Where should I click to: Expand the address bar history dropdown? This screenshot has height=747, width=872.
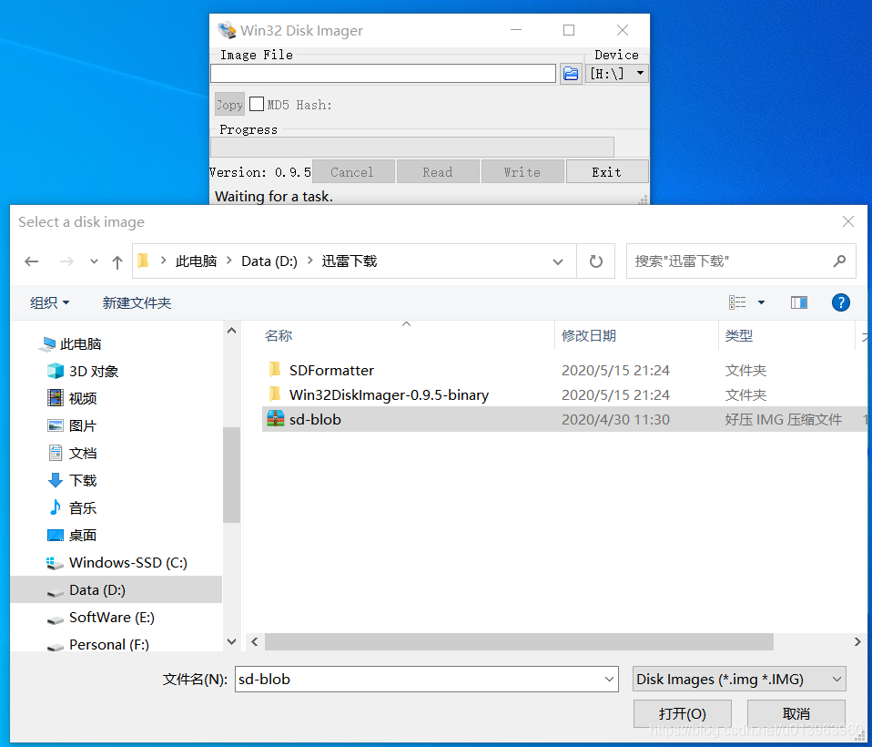point(558,261)
